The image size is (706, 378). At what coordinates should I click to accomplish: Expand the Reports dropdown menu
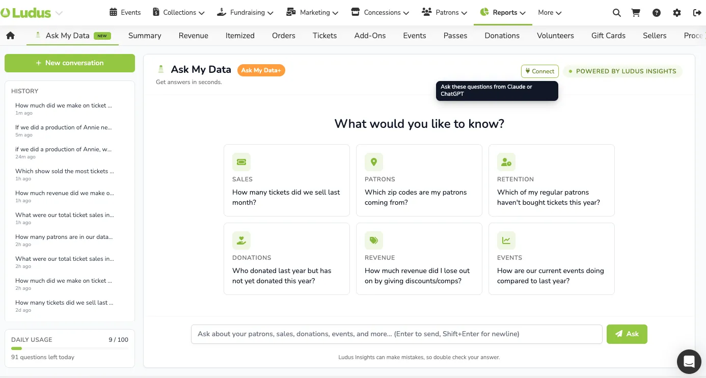click(x=503, y=13)
